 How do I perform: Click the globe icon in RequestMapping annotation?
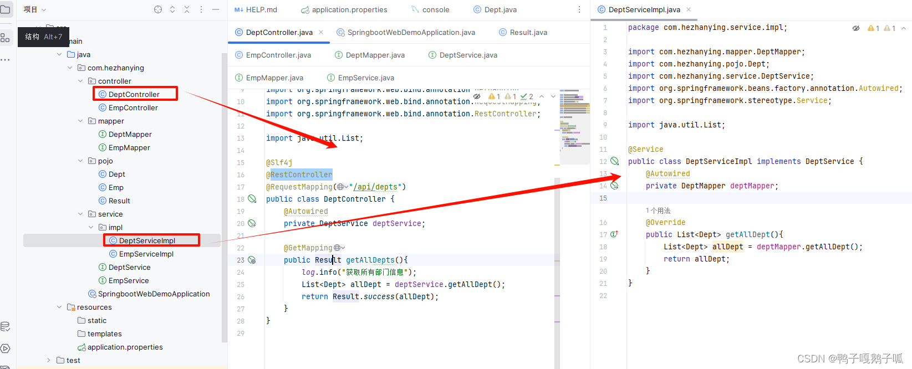(340, 187)
